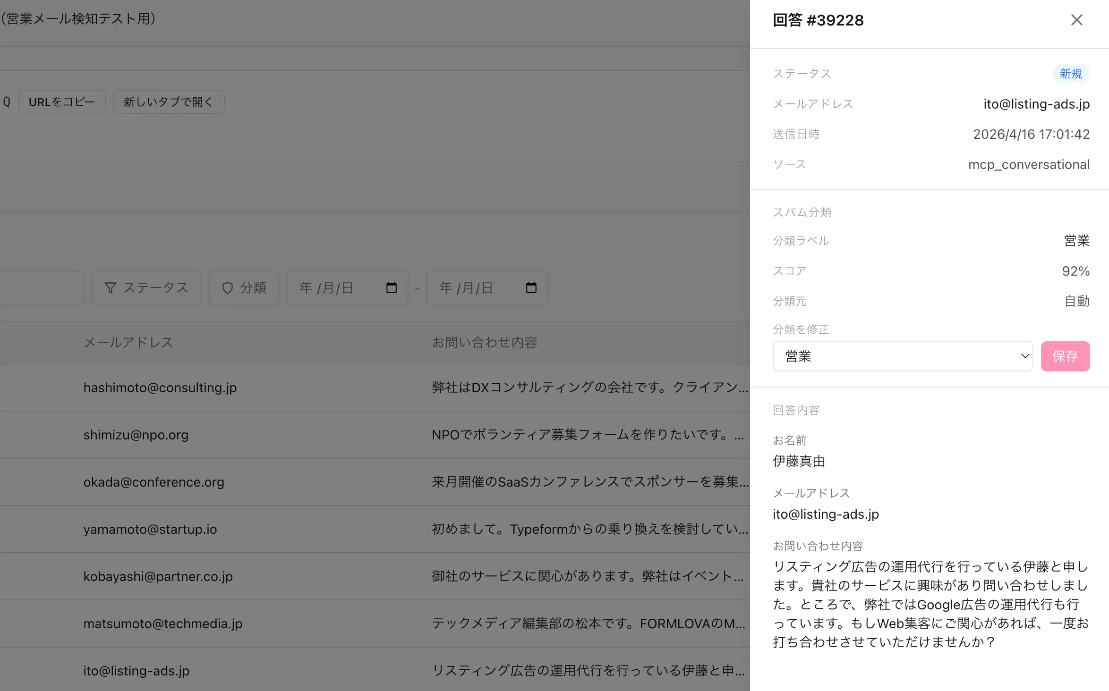Click the search magnifier icon next to URLをコピー
Viewport: 1109px width, 691px height.
7,101
